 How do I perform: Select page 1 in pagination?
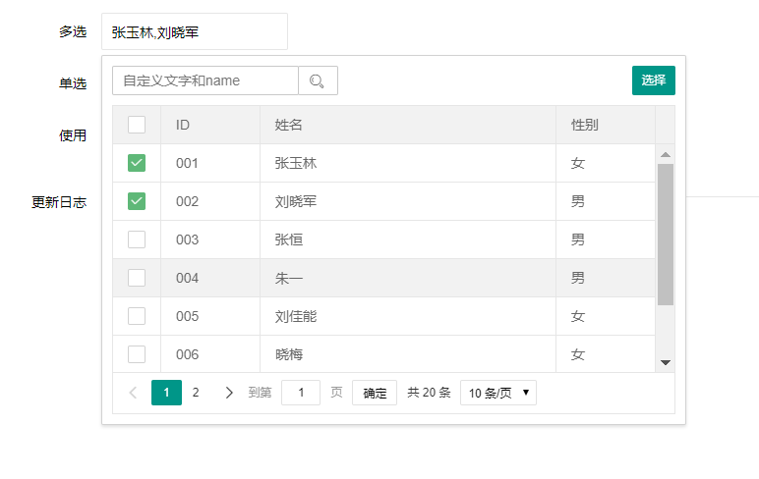click(x=166, y=393)
